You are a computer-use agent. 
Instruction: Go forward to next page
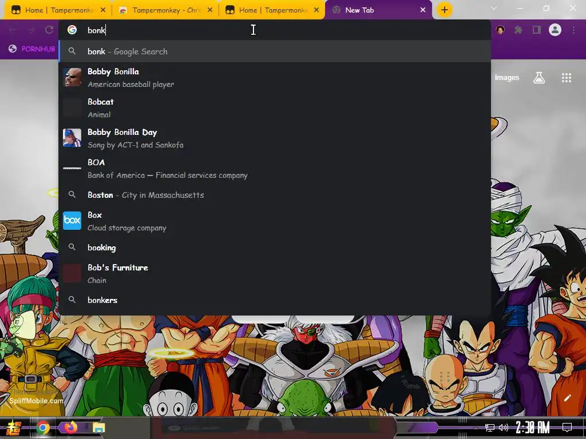pyautogui.click(x=31, y=30)
